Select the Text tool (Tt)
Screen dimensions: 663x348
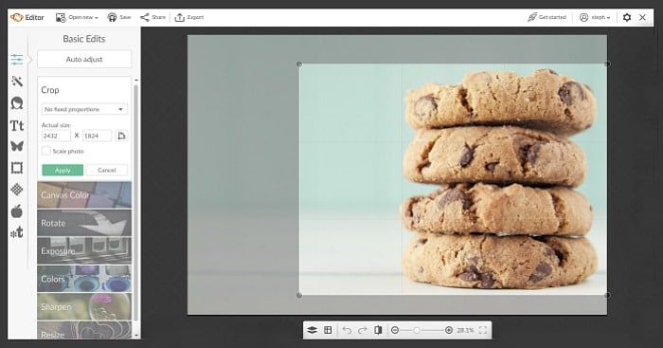coord(17,126)
